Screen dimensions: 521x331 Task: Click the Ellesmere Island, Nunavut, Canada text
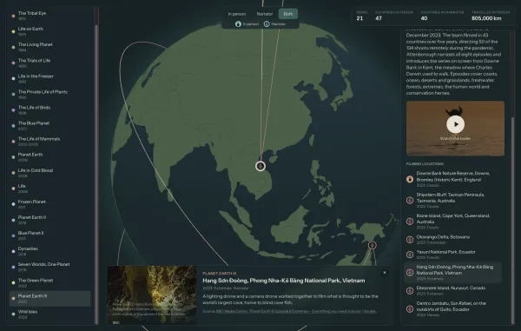click(451, 288)
